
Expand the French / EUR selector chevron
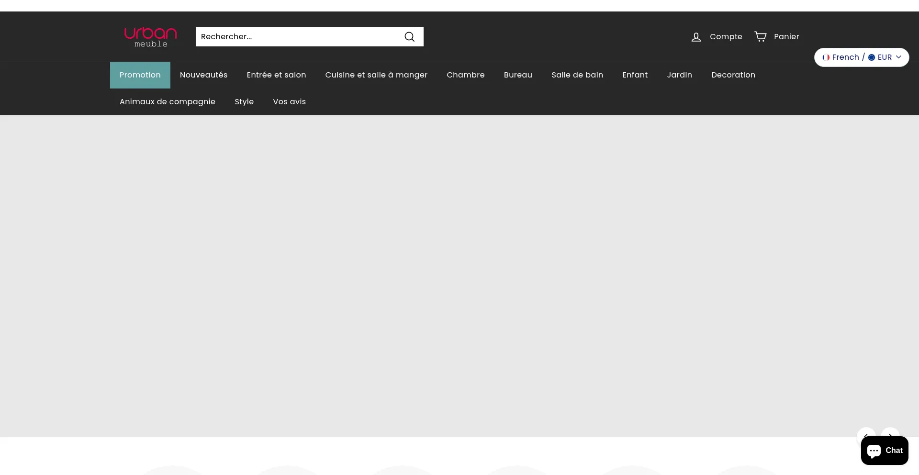pyautogui.click(x=898, y=57)
